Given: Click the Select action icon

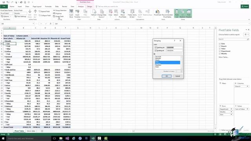Looking at the screenshot, I should click(x=116, y=13).
